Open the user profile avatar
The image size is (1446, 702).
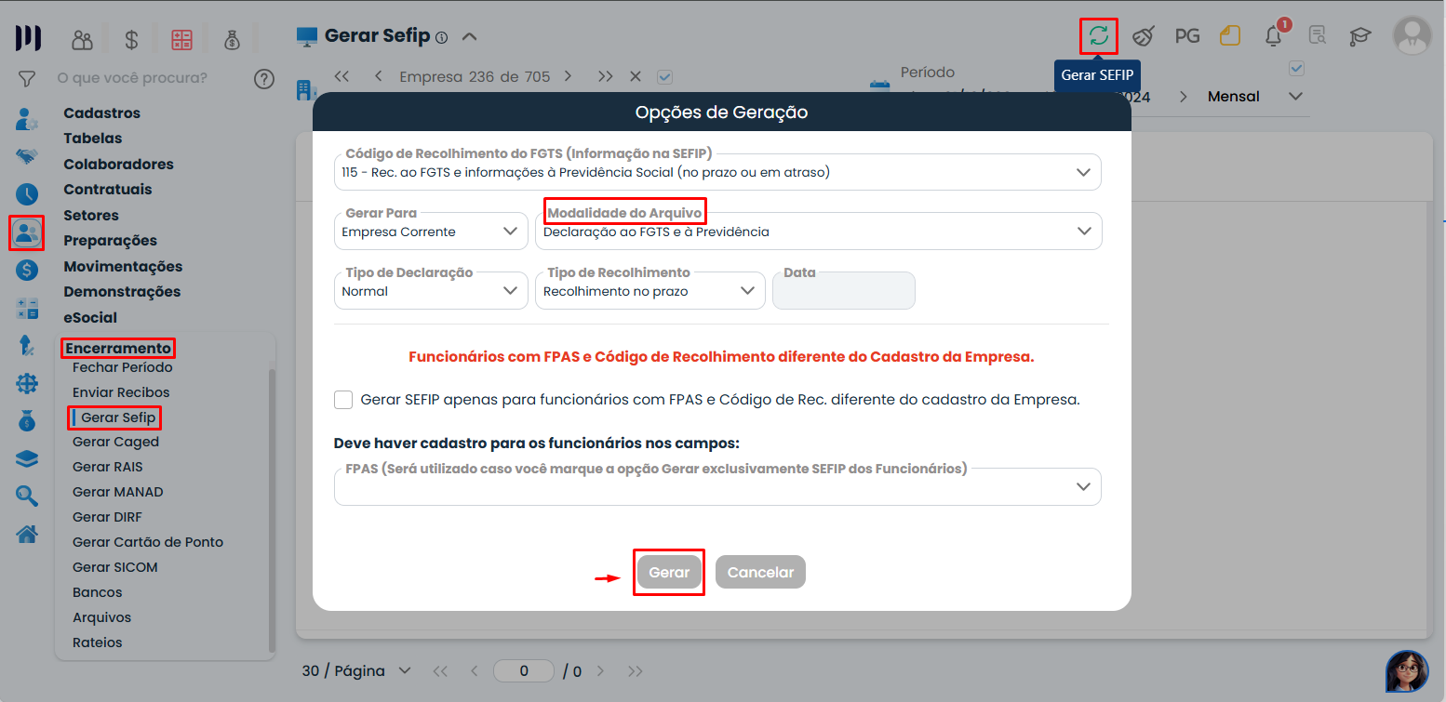coord(1412,36)
